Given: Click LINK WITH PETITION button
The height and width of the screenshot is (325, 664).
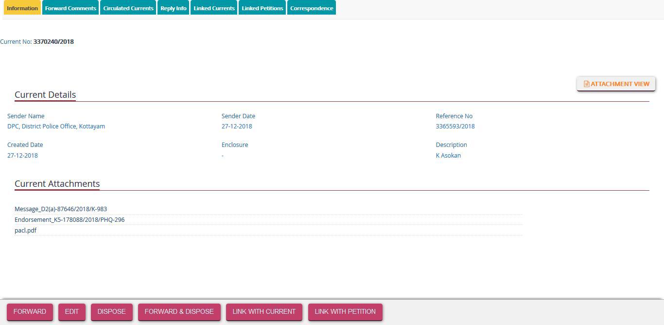Looking at the screenshot, I should (345, 312).
